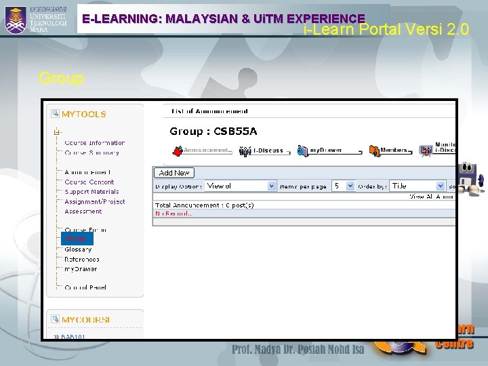Click the No Record message
Viewport: 488px width, 366px height.
coord(173,213)
